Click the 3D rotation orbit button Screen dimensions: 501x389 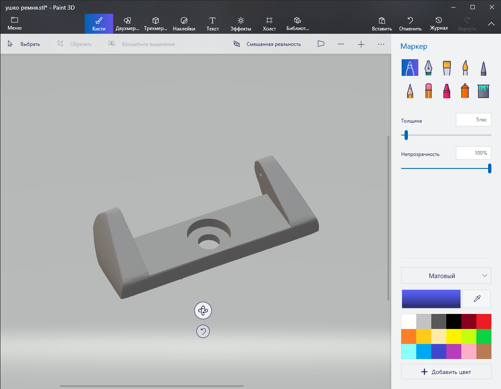pos(203,311)
